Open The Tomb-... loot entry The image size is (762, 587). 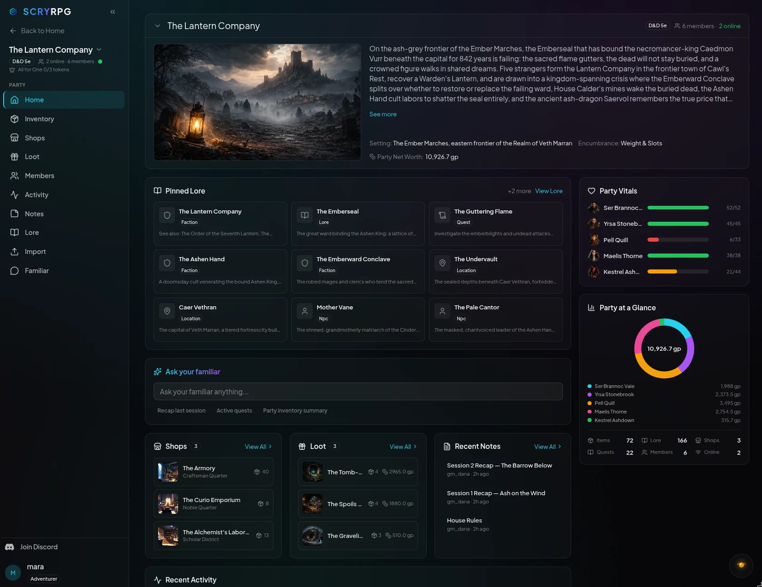358,472
